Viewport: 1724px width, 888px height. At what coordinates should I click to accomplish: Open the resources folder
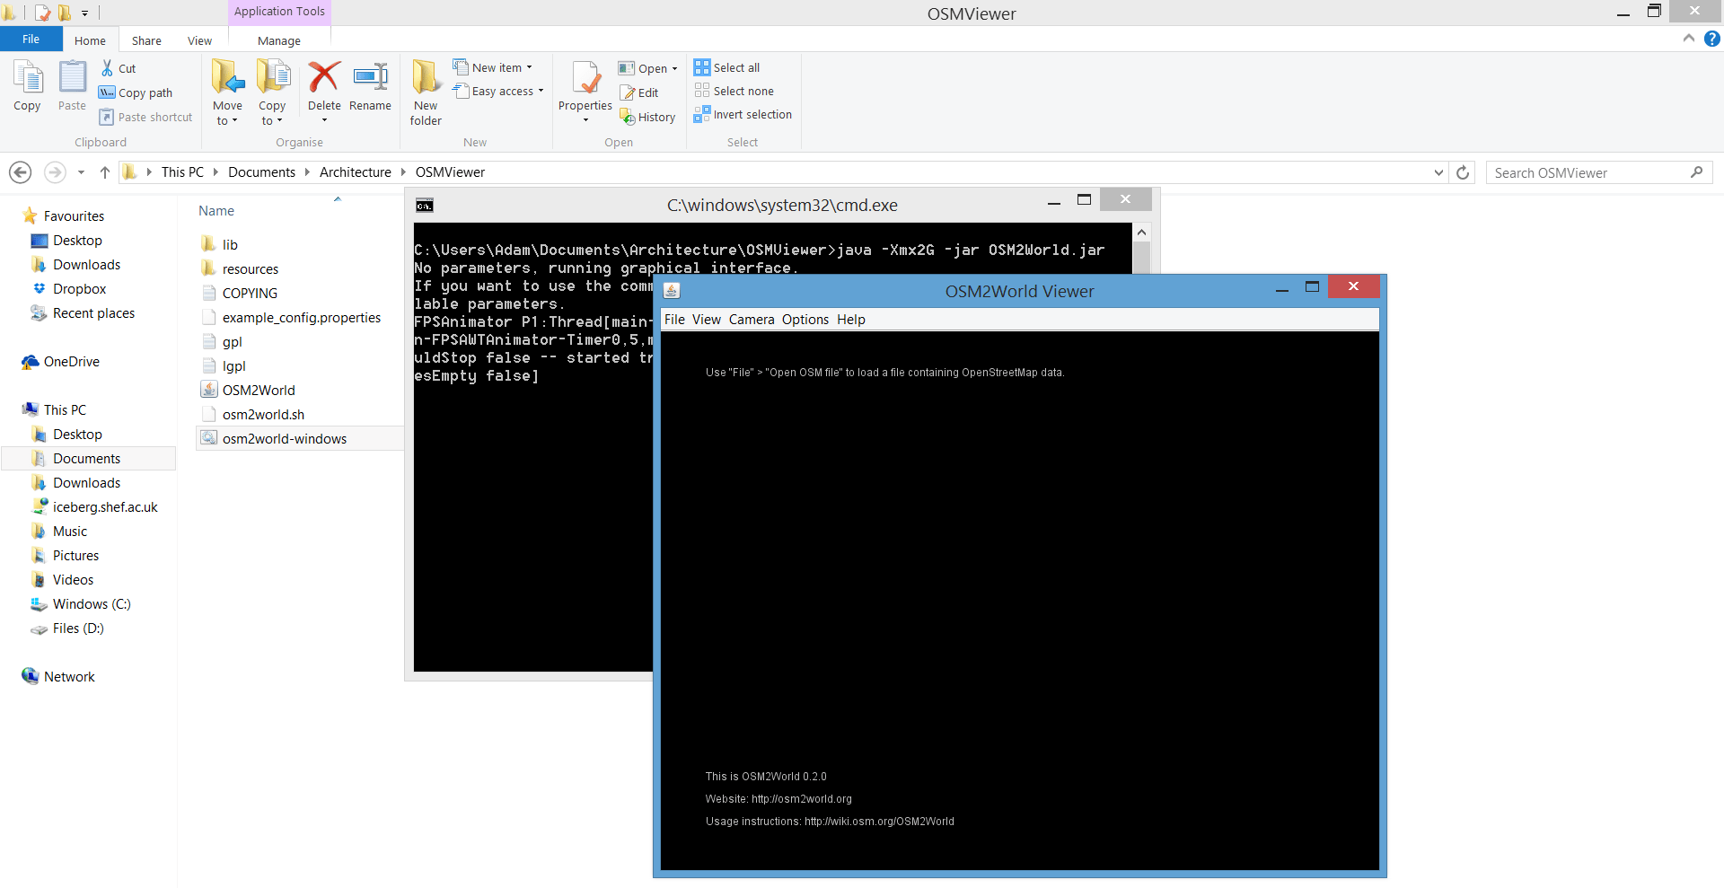pos(251,268)
